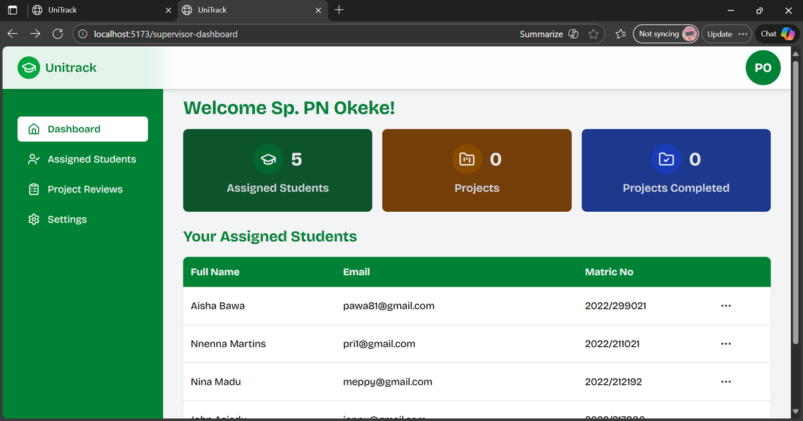
Task: Click the Summarize Copilot icon in address bar
Action: coord(572,33)
